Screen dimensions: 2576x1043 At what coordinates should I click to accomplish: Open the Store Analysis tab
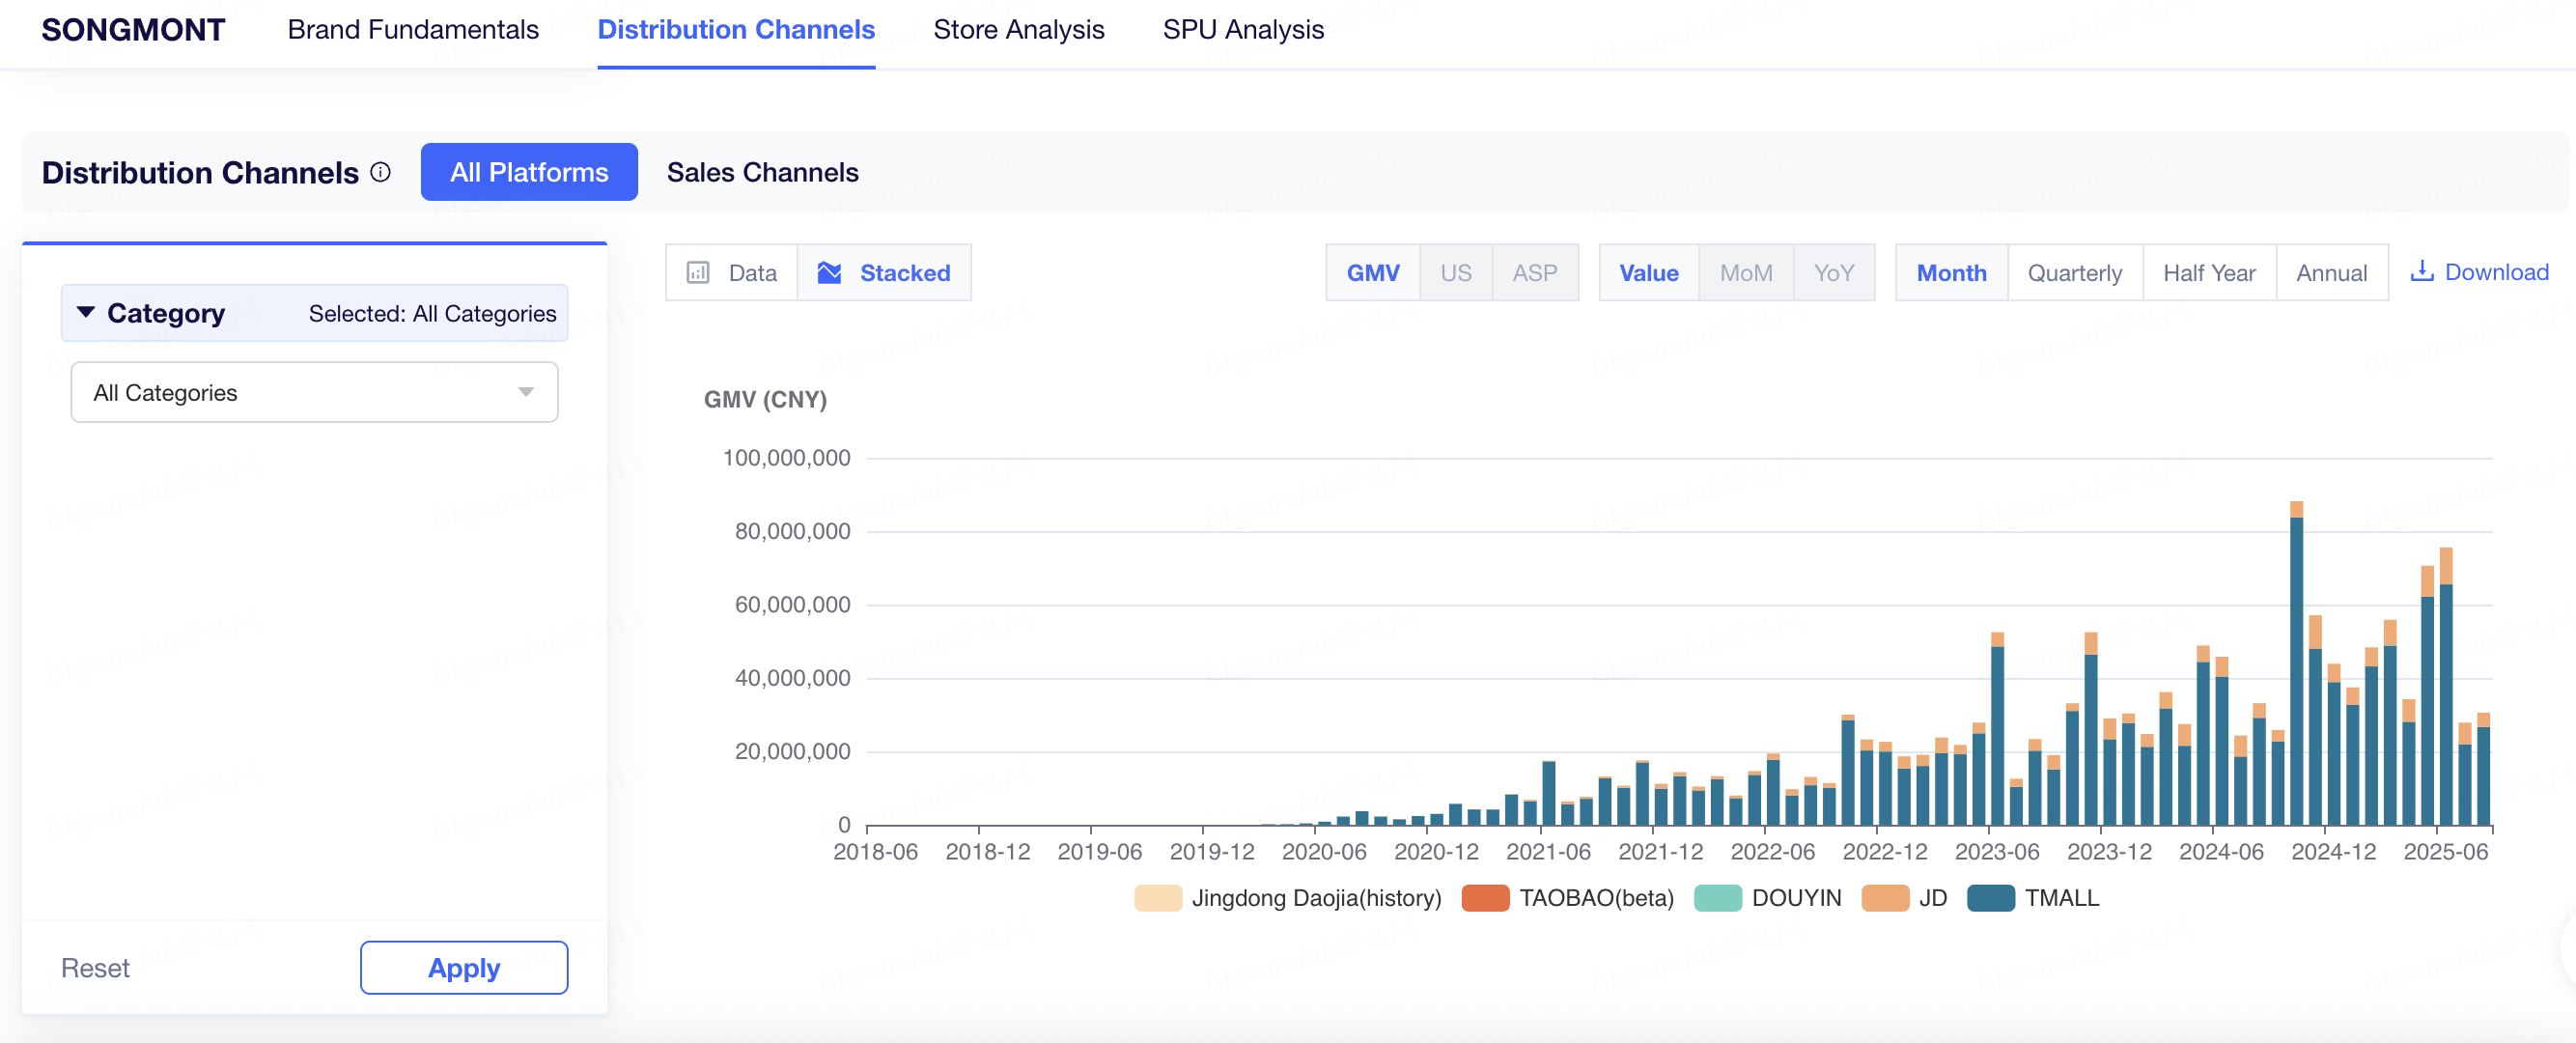point(1018,30)
